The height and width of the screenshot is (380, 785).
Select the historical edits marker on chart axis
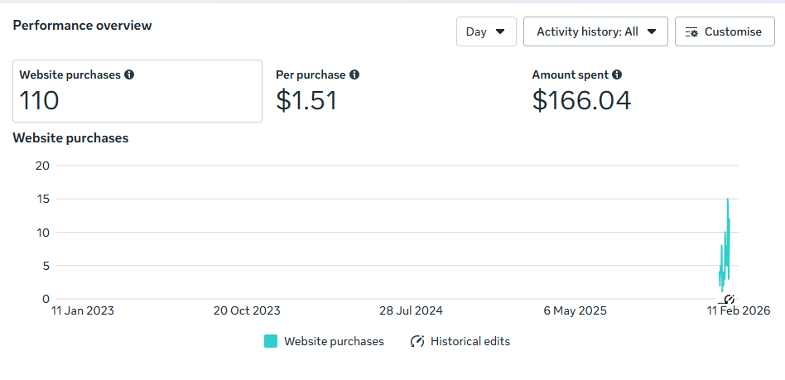pos(730,299)
